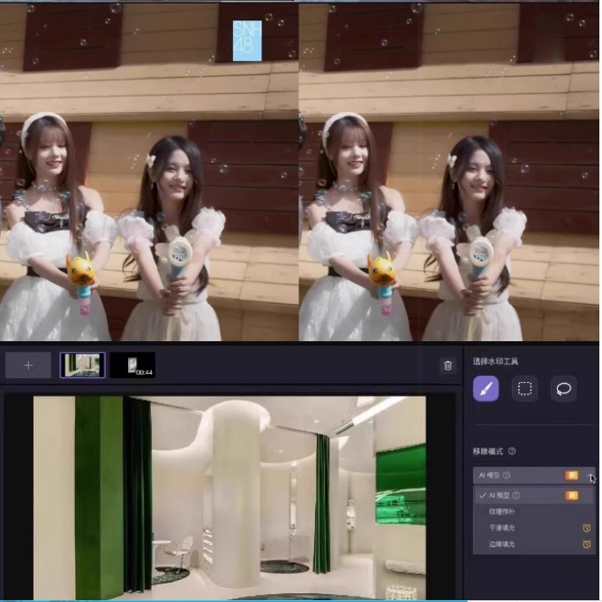Click the SNH48 logo in the left video

click(x=248, y=42)
